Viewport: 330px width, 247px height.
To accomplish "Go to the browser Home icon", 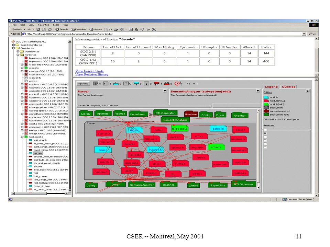I will click(x=49, y=30).
